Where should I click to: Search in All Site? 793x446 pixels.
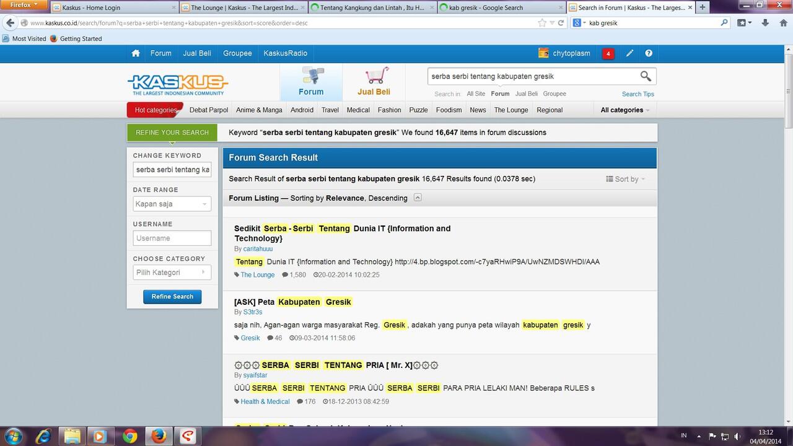coord(476,94)
